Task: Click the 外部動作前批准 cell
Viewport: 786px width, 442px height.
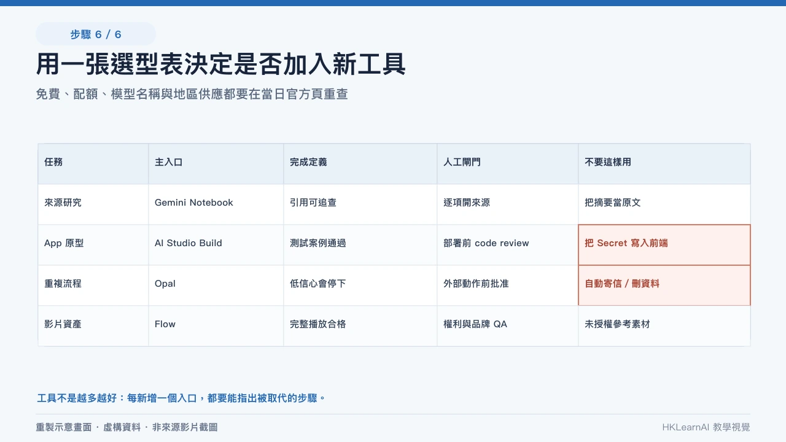Action: point(508,285)
